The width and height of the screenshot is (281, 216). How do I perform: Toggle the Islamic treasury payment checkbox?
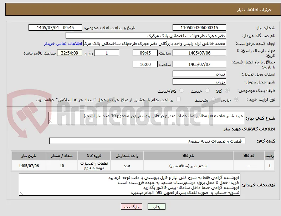179,99
